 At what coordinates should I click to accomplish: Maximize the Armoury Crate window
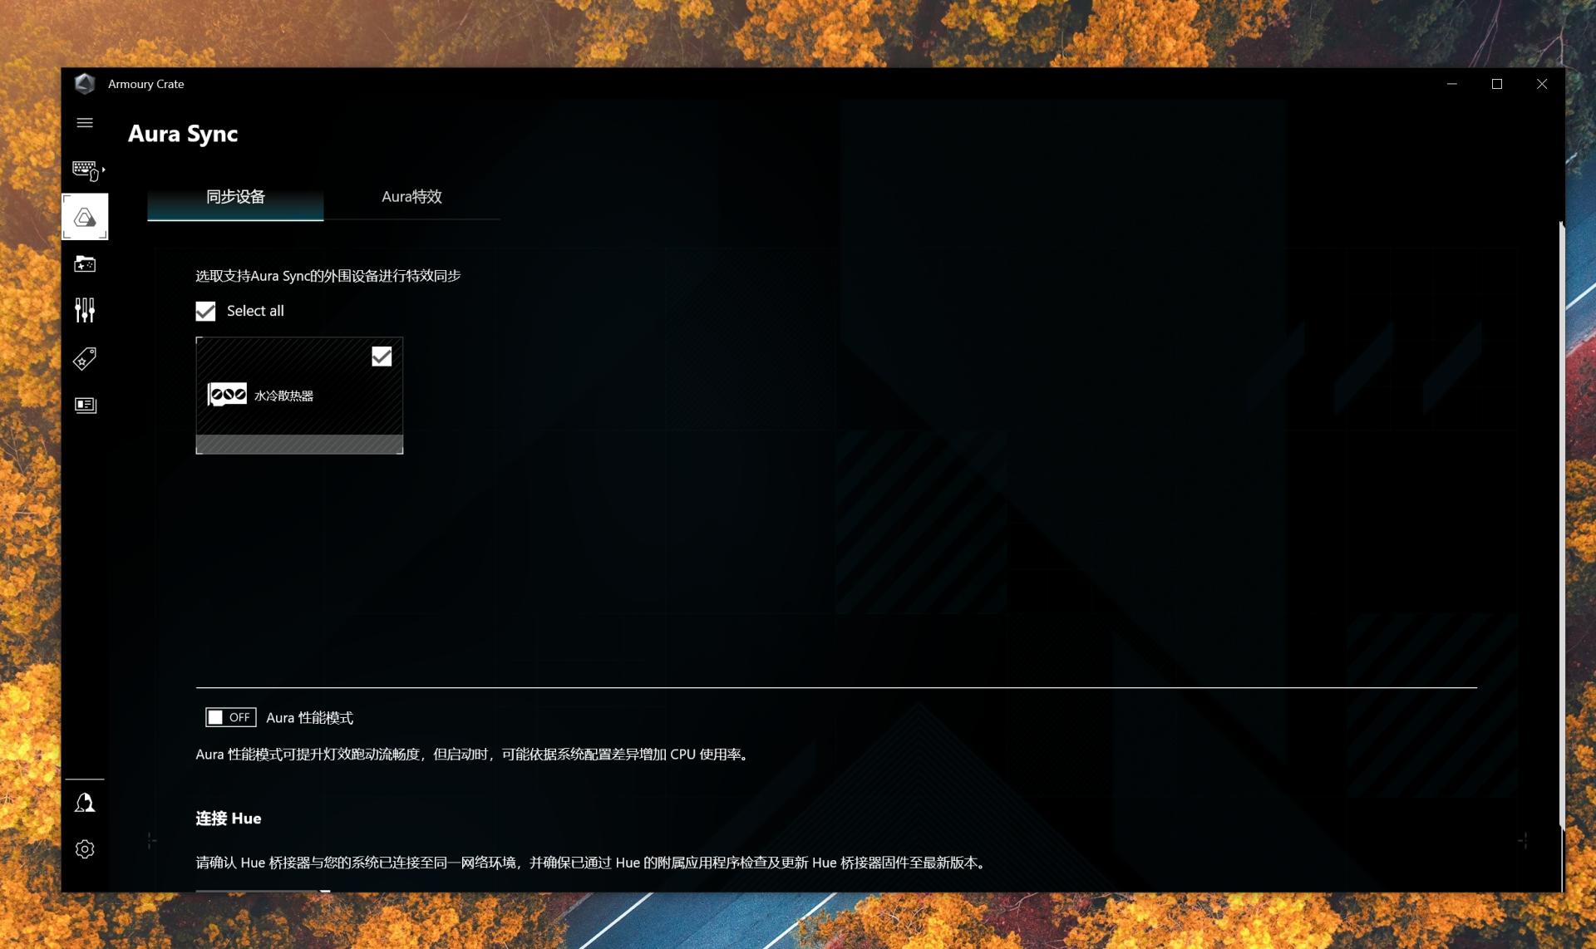click(1497, 84)
